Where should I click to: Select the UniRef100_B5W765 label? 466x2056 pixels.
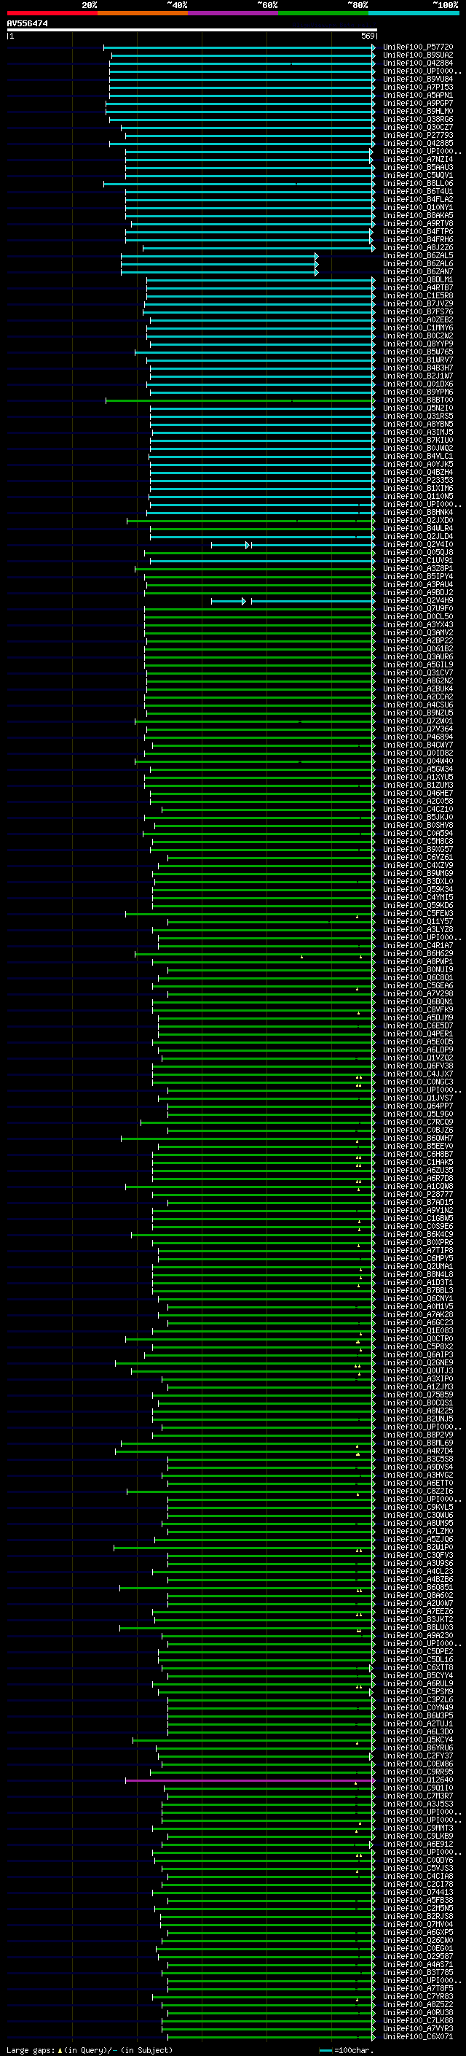point(417,352)
